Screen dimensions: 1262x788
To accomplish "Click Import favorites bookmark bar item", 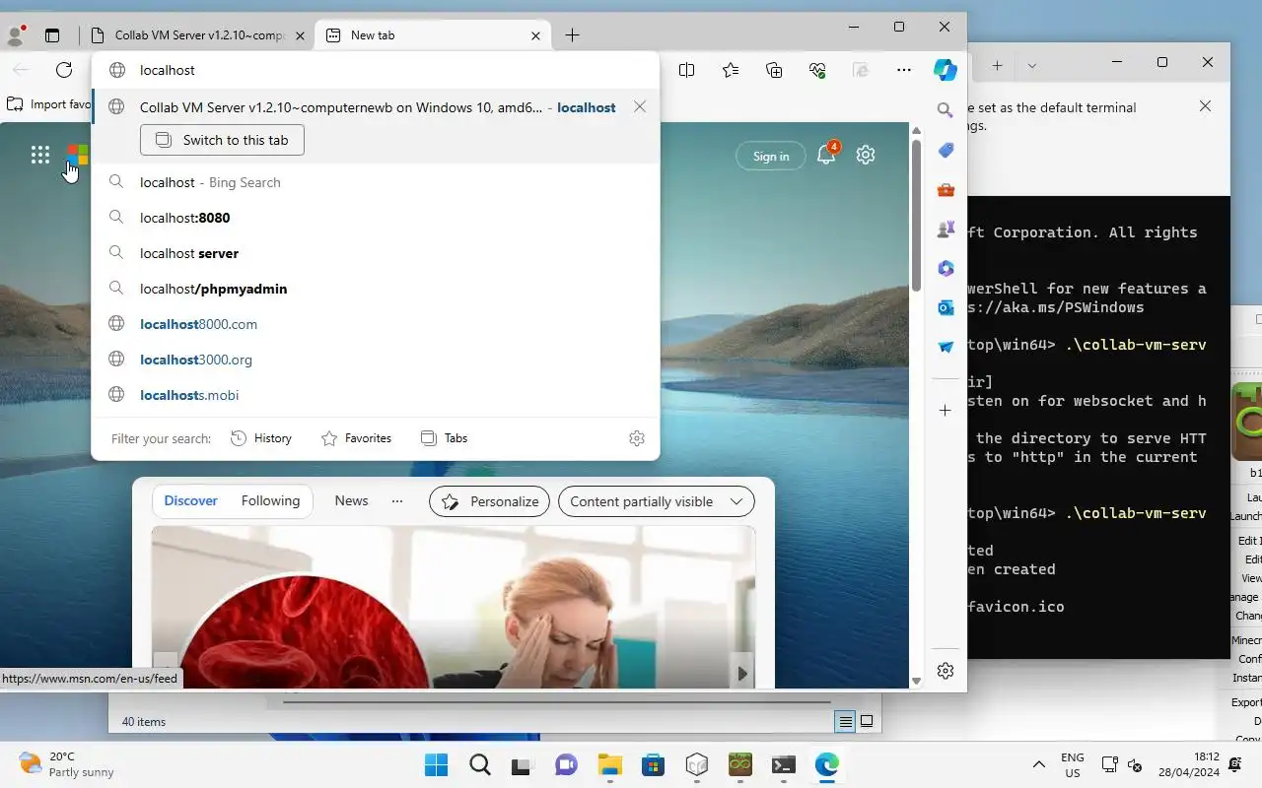I will [x=48, y=104].
